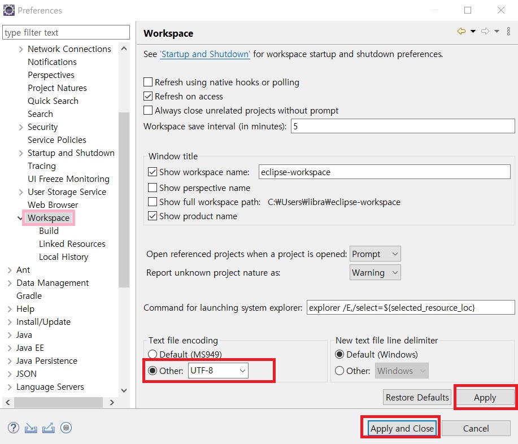Image resolution: width=518 pixels, height=444 pixels.
Task: Select Default (Windows) line delimiter radio
Action: coord(339,355)
